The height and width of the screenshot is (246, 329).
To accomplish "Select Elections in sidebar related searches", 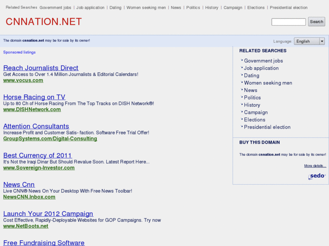I will (x=254, y=120).
